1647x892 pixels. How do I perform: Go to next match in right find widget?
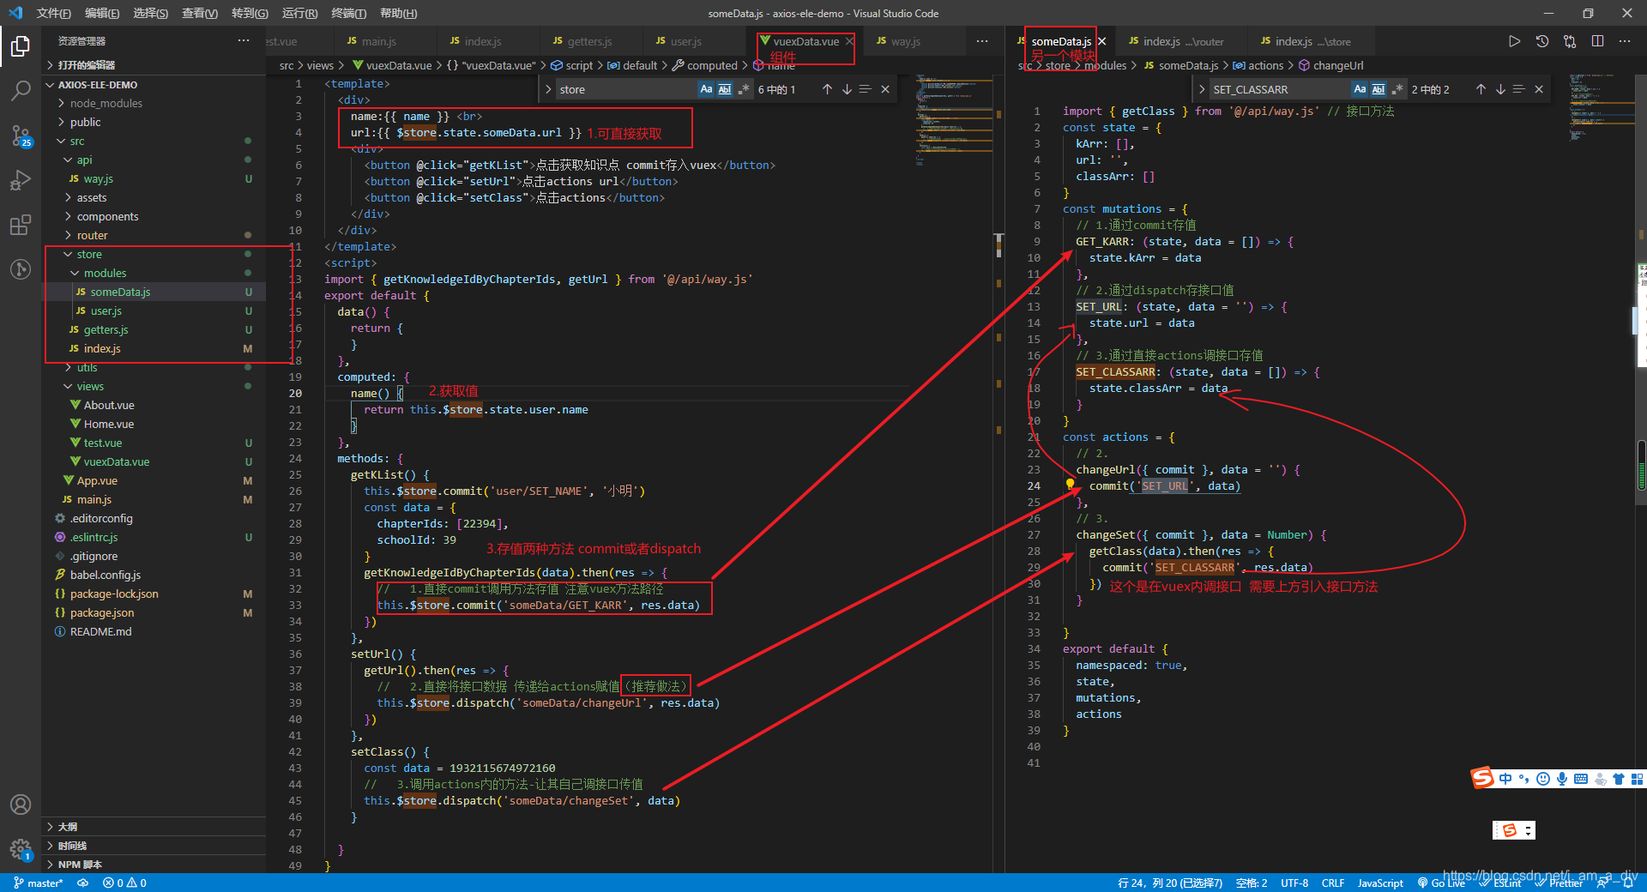point(1500,89)
